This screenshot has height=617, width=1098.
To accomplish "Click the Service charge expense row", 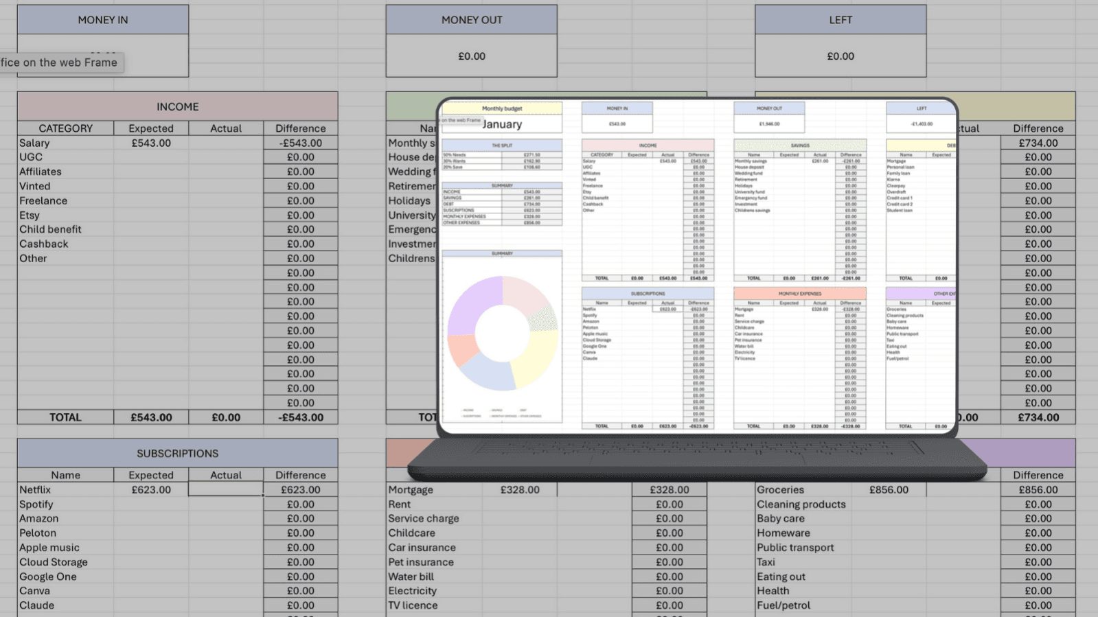I will pos(424,518).
